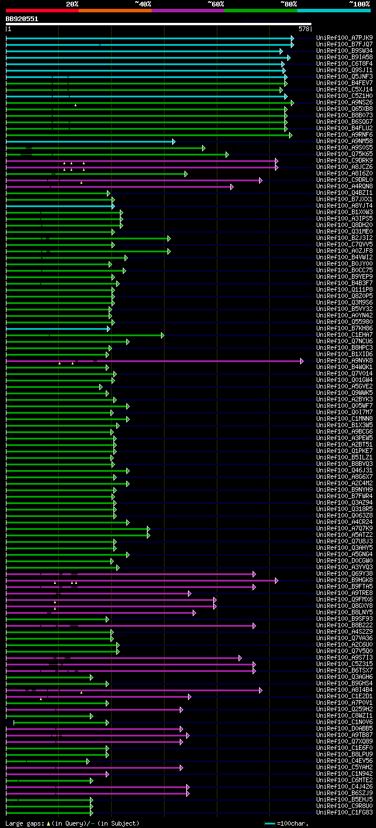This screenshot has height=828, width=376.
Task: Select the UniRef100_Q75K65 label
Action: (x=344, y=154)
